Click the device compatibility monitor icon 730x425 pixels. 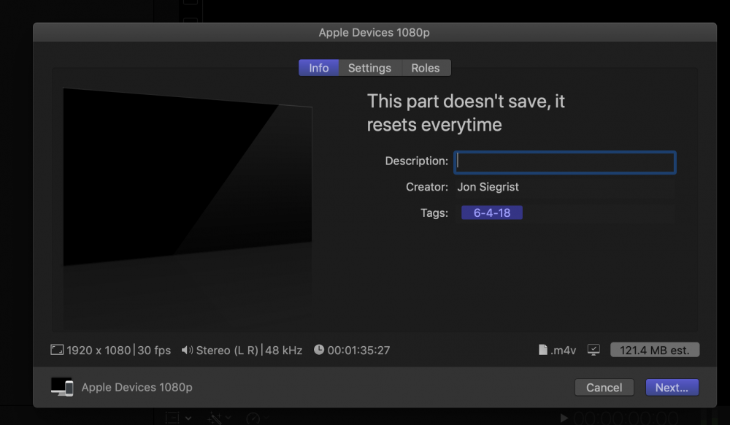(x=593, y=350)
